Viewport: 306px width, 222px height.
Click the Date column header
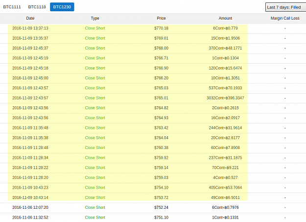tap(30, 18)
